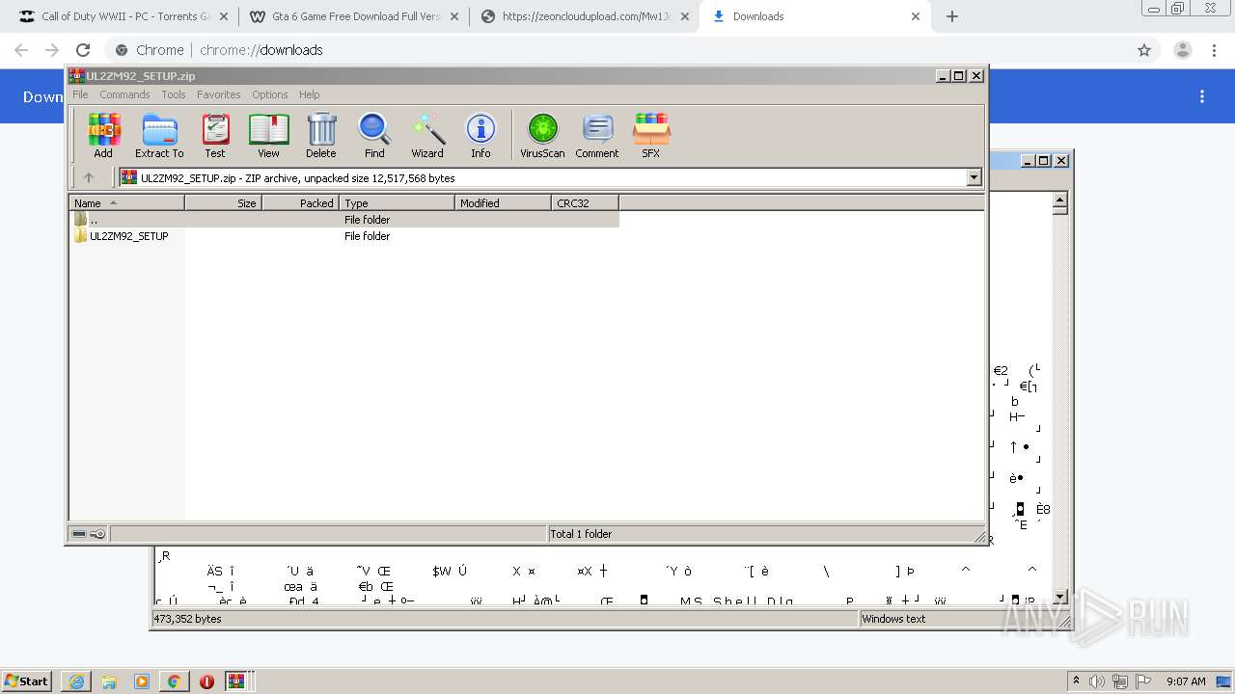Viewport: 1235px width, 694px height.
Task: Close the Gta 6 Game tab
Action: (454, 16)
